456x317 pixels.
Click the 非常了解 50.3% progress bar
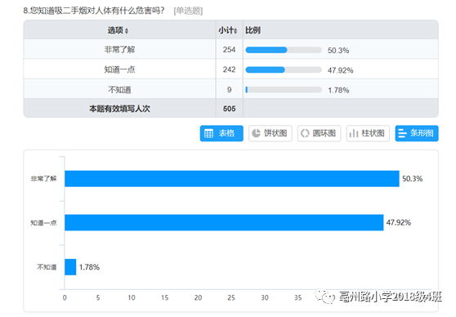[x=284, y=50]
